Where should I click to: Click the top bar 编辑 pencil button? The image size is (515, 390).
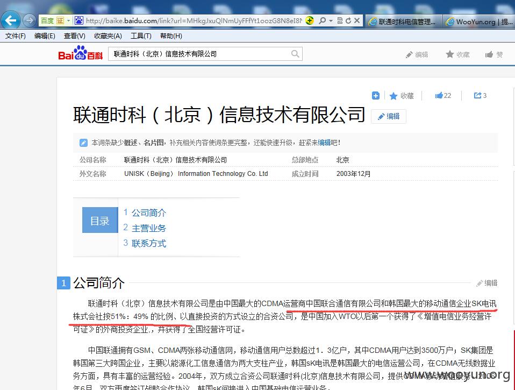tap(417, 54)
